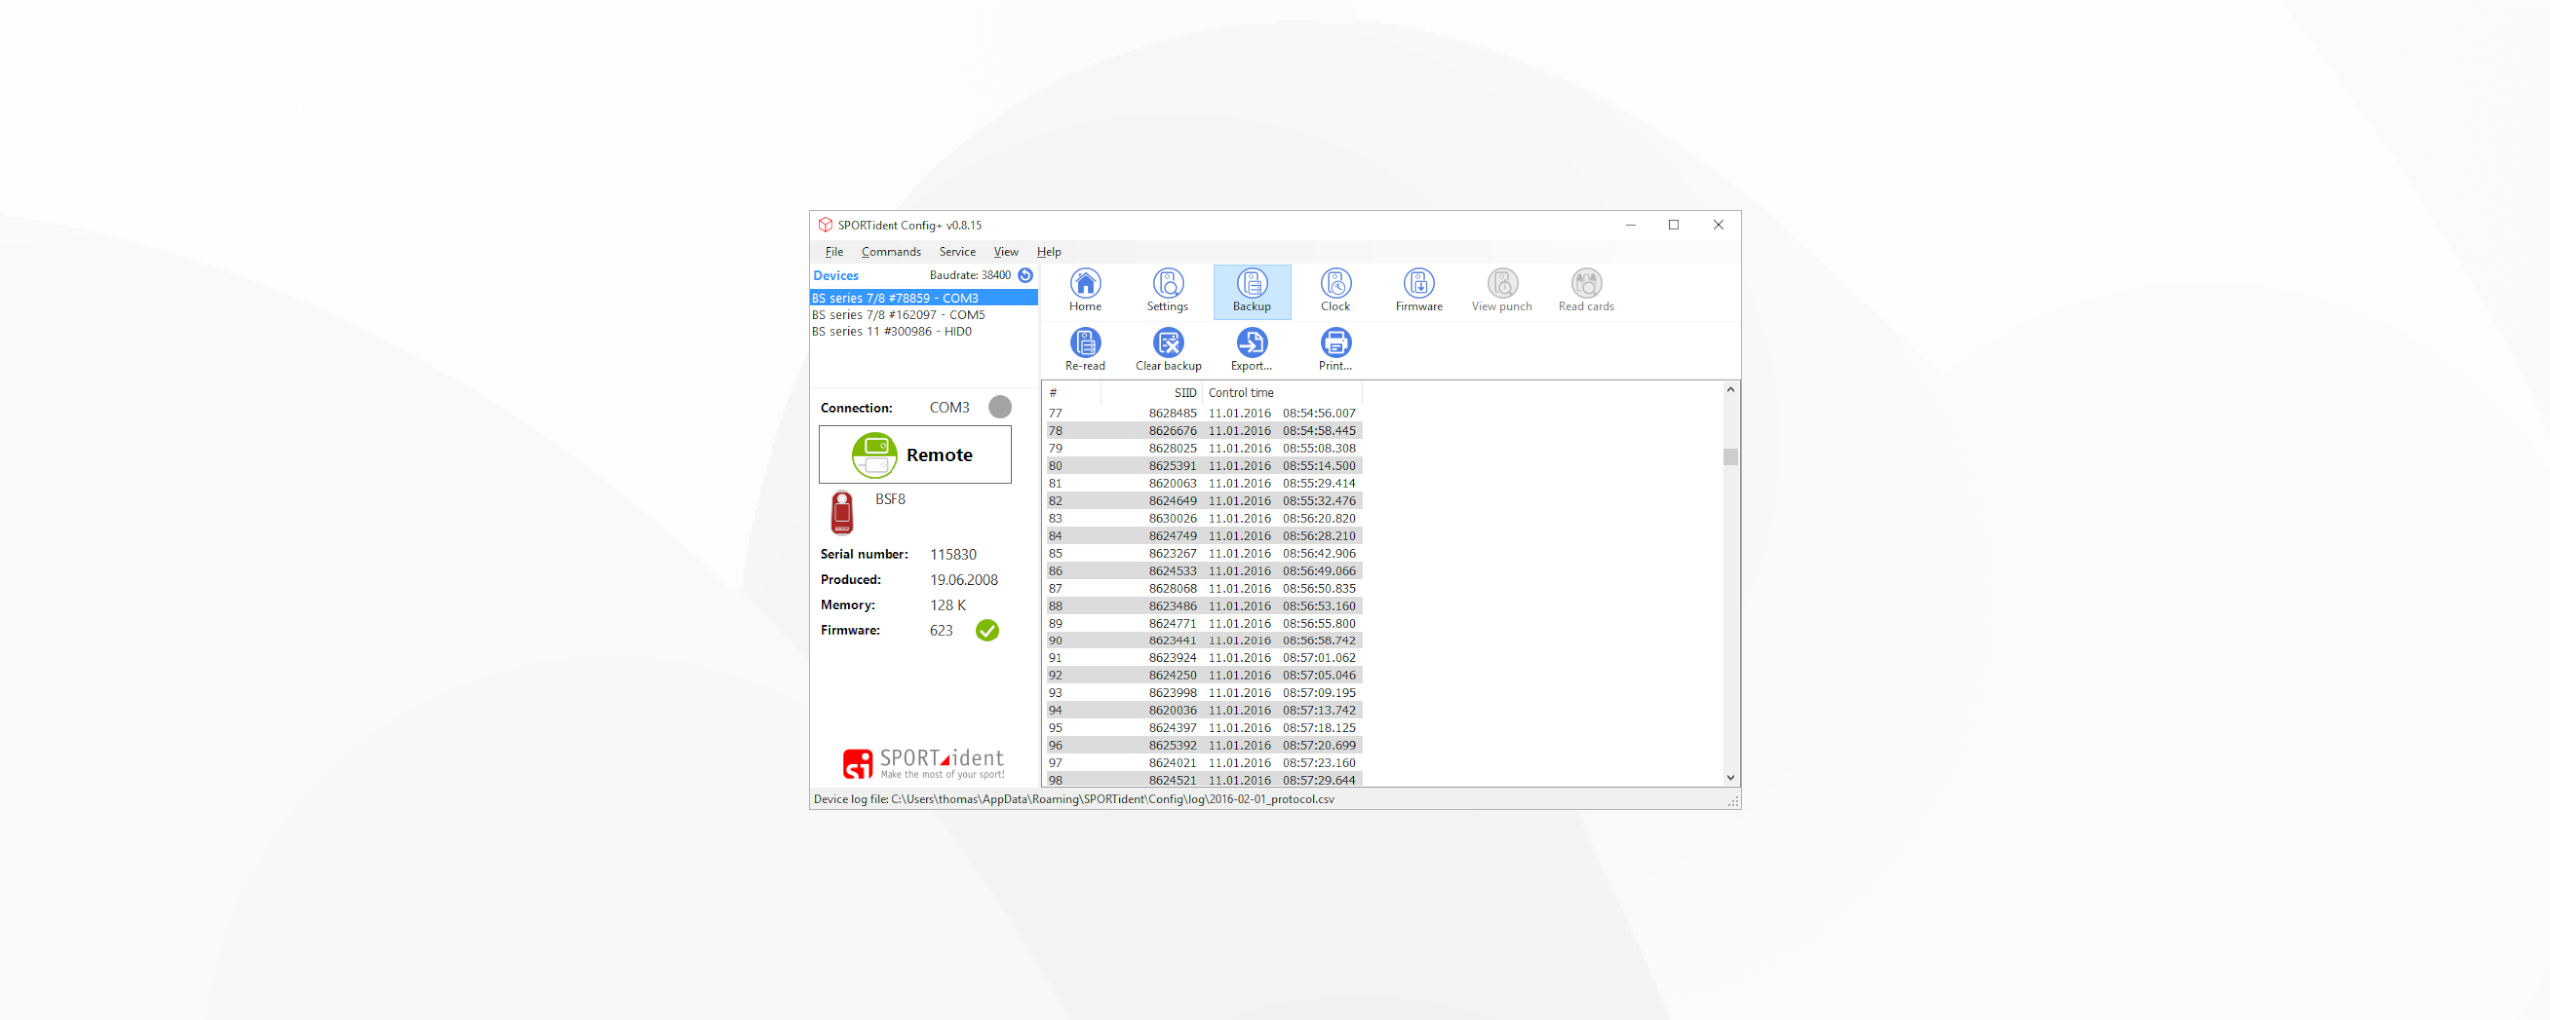Select row 93 with SIID 8623998
Screen dimensions: 2550x1020
1202,692
